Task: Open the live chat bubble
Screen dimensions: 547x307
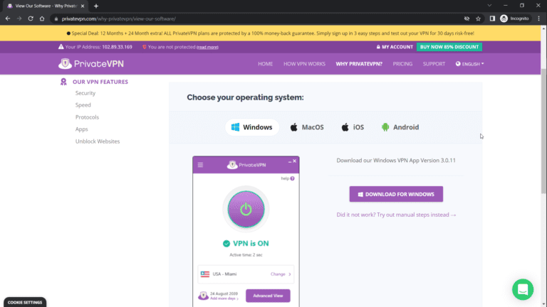Action: click(523, 289)
